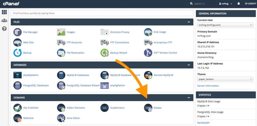Click the help question mark icon

pyautogui.click(x=4, y=29)
